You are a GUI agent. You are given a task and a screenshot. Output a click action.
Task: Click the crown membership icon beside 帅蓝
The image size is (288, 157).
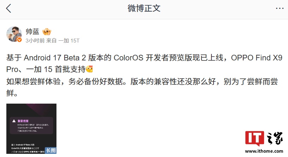[47, 31]
